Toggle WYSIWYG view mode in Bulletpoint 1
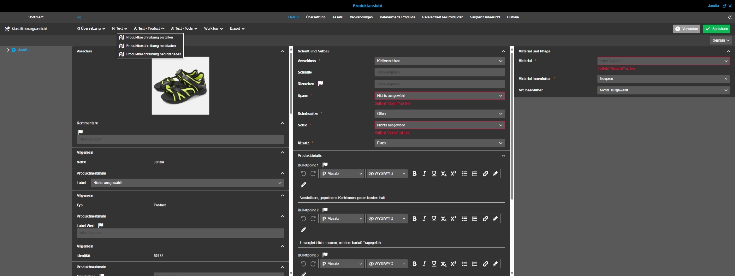The image size is (735, 276). pyautogui.click(x=387, y=174)
